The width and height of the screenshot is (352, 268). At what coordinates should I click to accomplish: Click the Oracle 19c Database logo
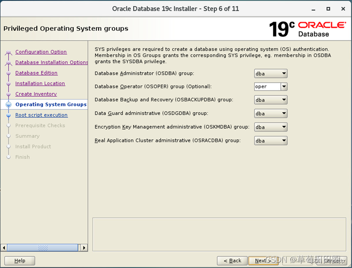coord(308,29)
